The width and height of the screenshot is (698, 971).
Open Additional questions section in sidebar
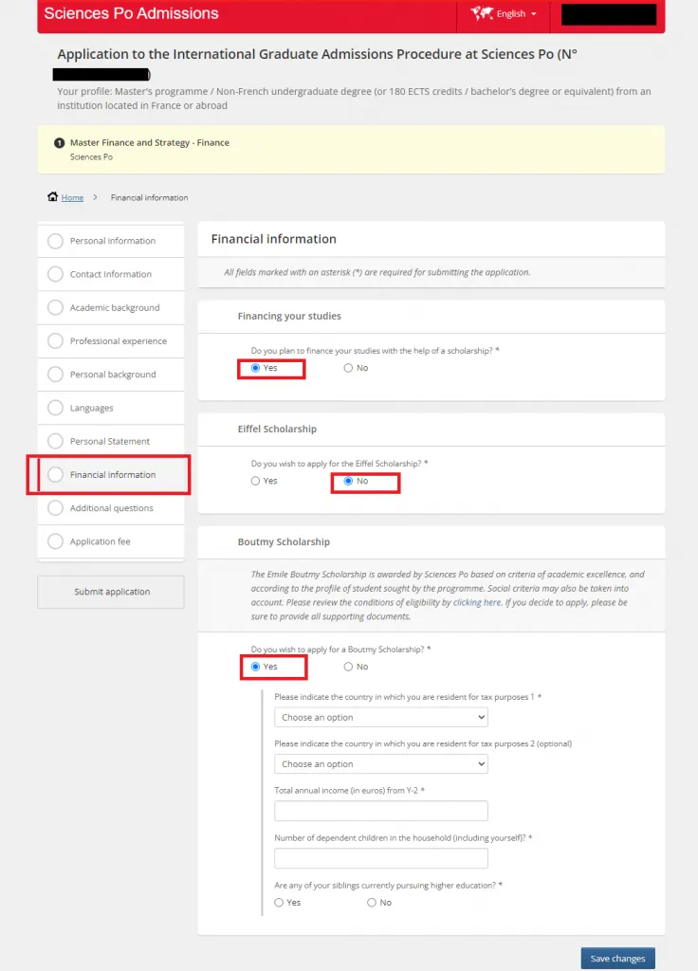(x=111, y=508)
